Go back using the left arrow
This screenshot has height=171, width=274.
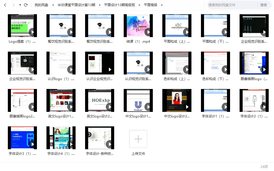point(5,5)
